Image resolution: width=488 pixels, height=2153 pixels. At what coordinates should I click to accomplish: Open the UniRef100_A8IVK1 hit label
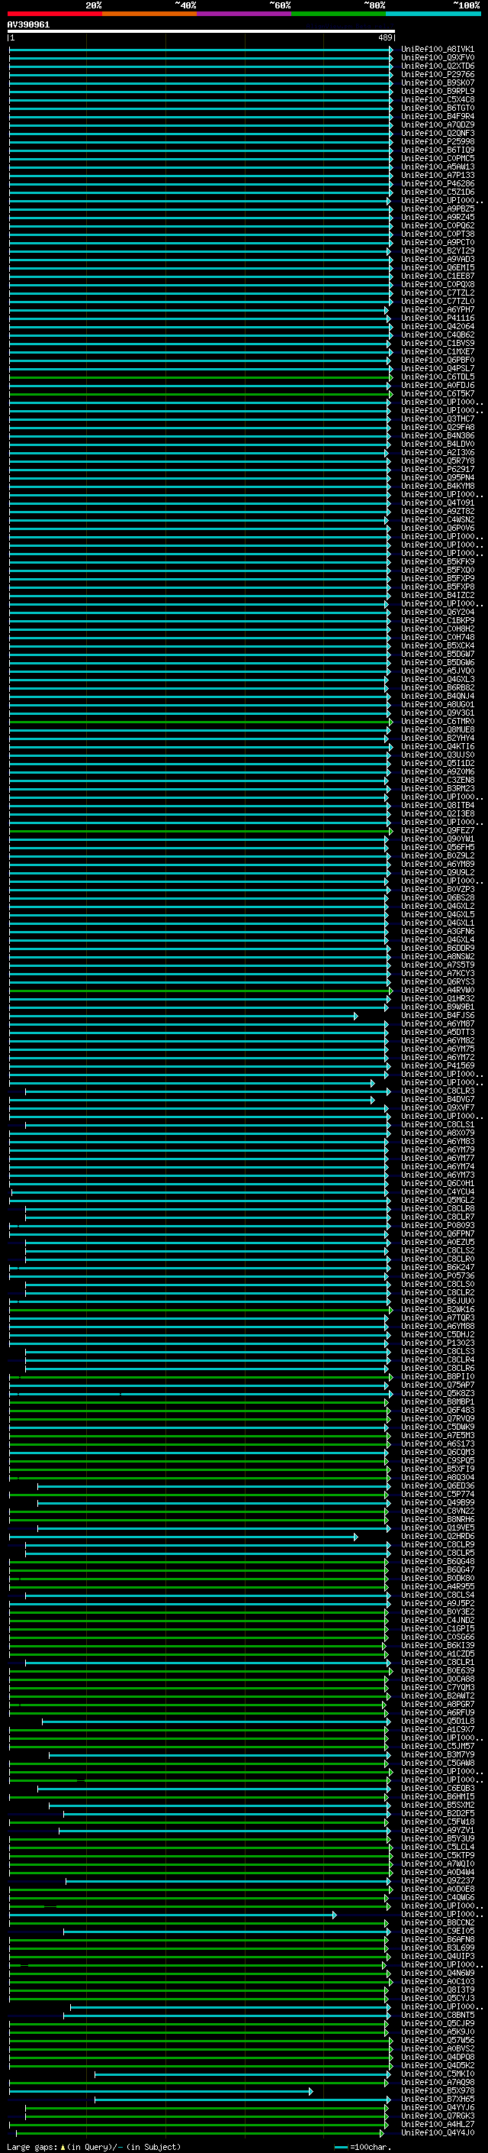pos(438,50)
